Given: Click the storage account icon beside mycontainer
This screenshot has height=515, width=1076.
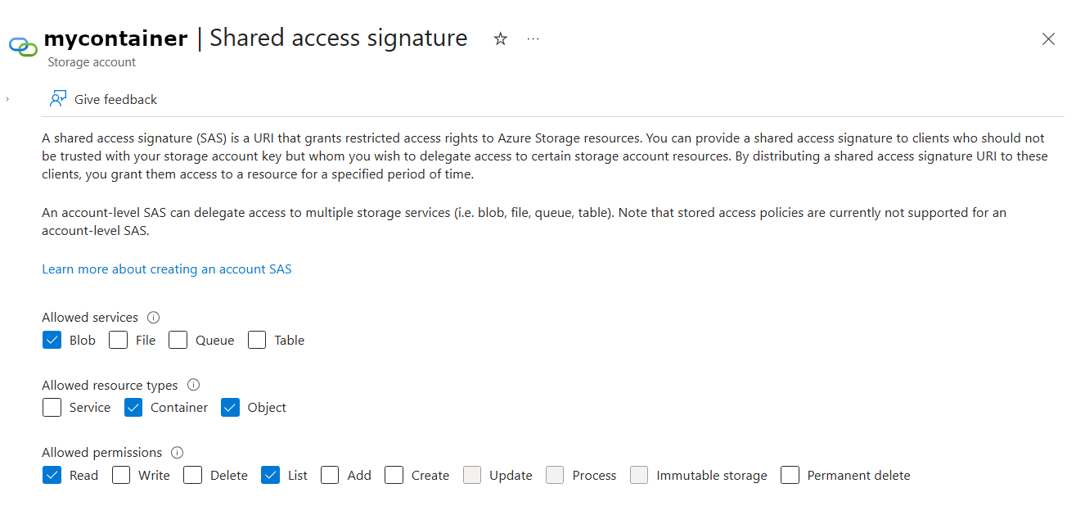Looking at the screenshot, I should 23,46.
